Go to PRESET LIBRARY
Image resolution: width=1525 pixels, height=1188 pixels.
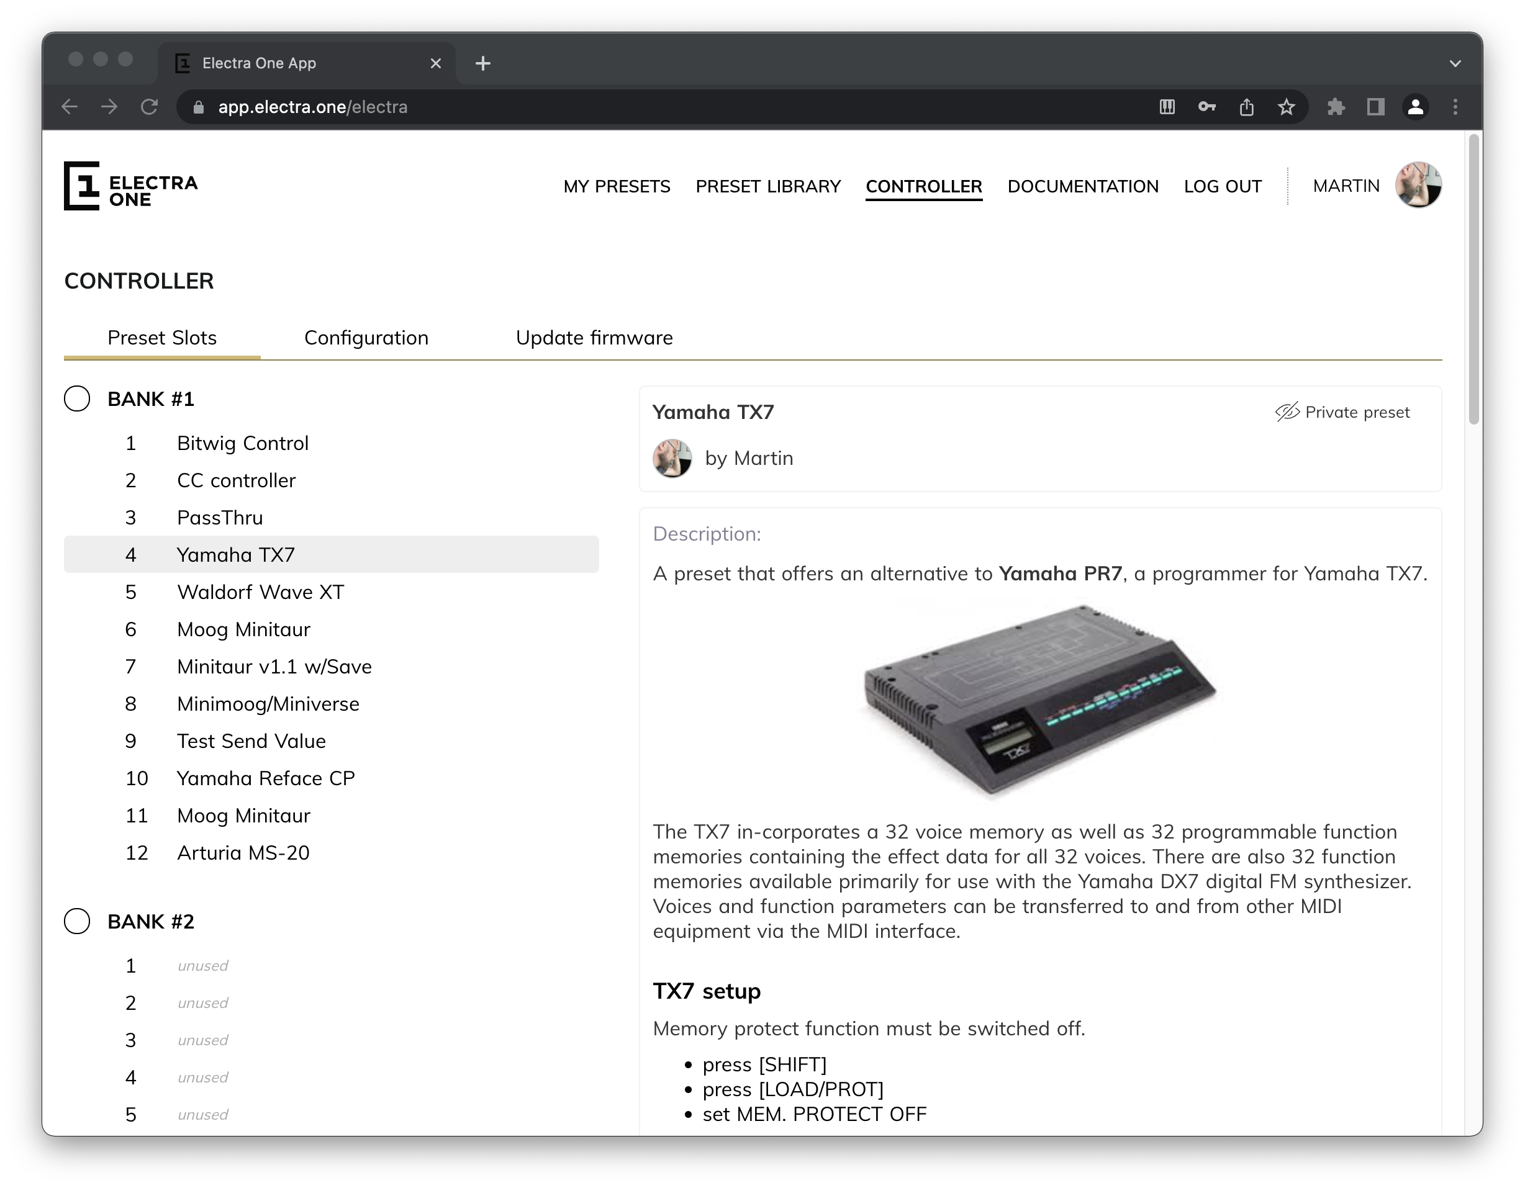point(768,186)
